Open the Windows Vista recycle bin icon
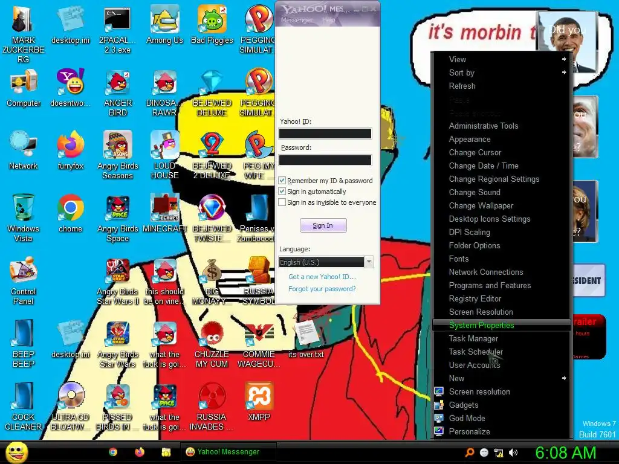The height and width of the screenshot is (464, 619). [24, 217]
